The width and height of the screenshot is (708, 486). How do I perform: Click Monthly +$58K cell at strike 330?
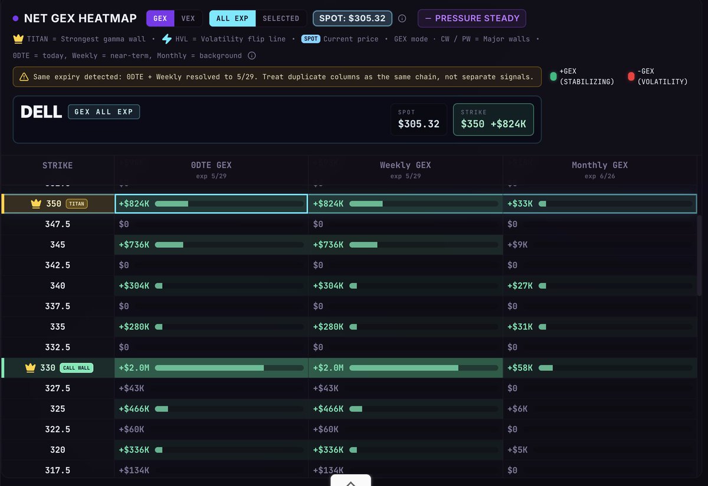coord(600,368)
